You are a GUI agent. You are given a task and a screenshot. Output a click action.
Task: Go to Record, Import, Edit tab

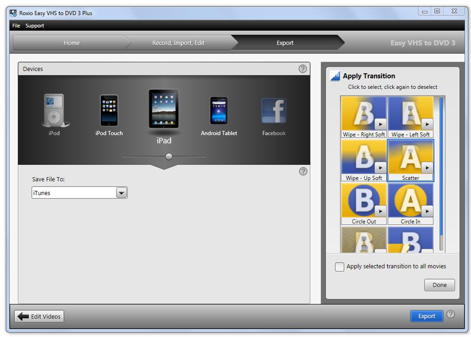tap(178, 43)
